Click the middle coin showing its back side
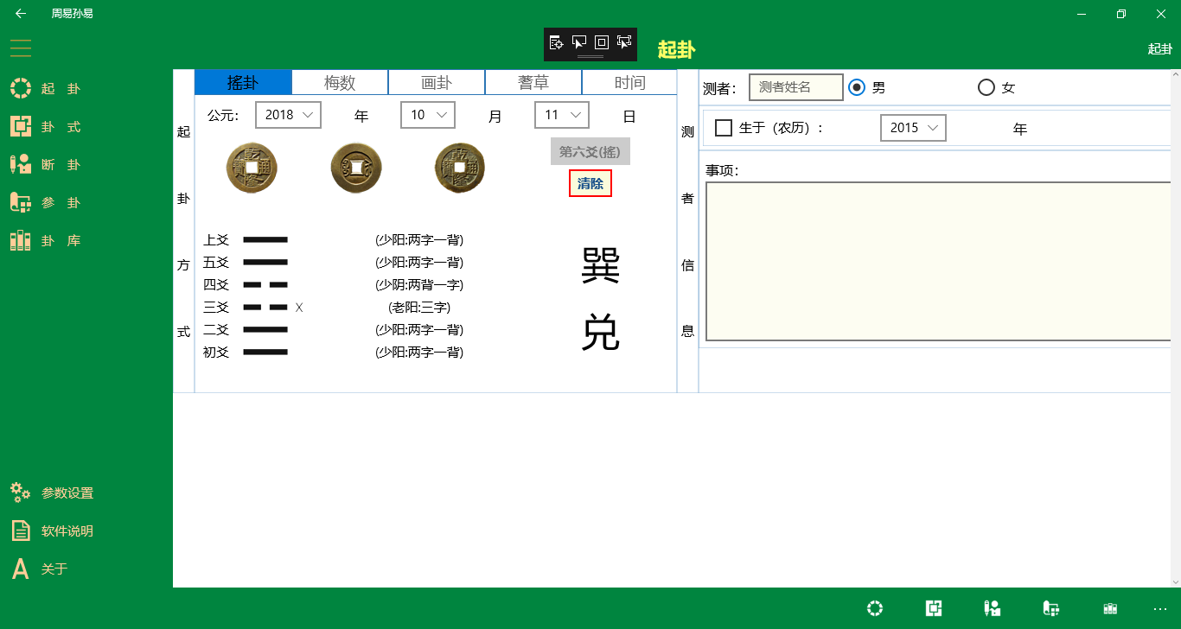This screenshot has height=629, width=1181. (x=356, y=168)
